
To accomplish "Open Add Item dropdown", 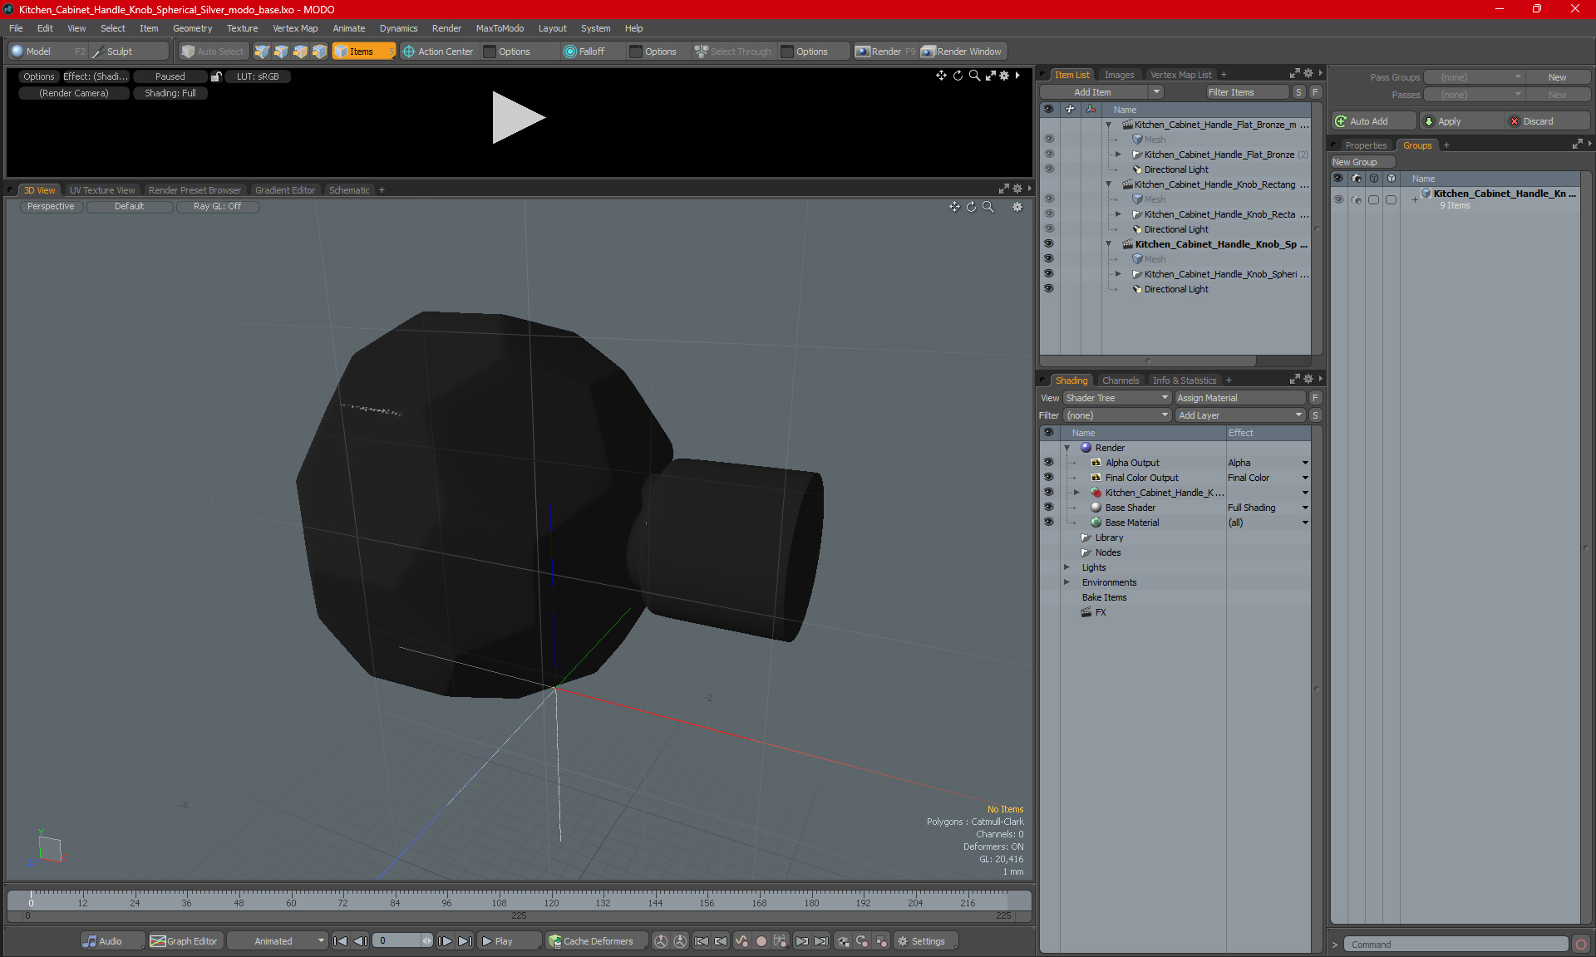I will click(x=1101, y=92).
